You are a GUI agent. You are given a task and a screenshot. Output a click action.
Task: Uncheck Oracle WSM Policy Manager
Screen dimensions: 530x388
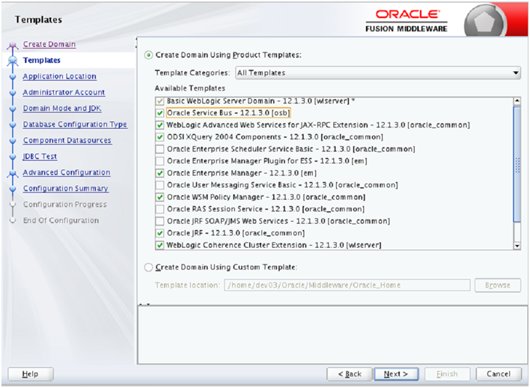159,197
